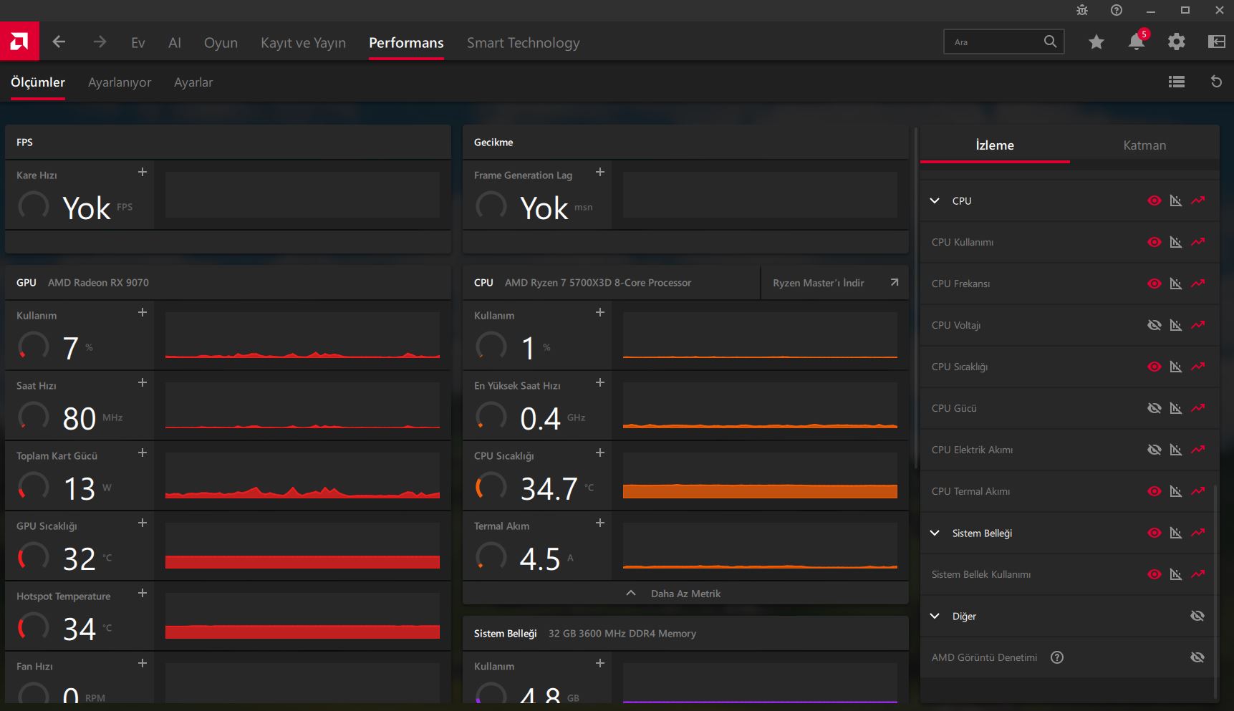
Task: Open the AI tab
Action: click(175, 43)
